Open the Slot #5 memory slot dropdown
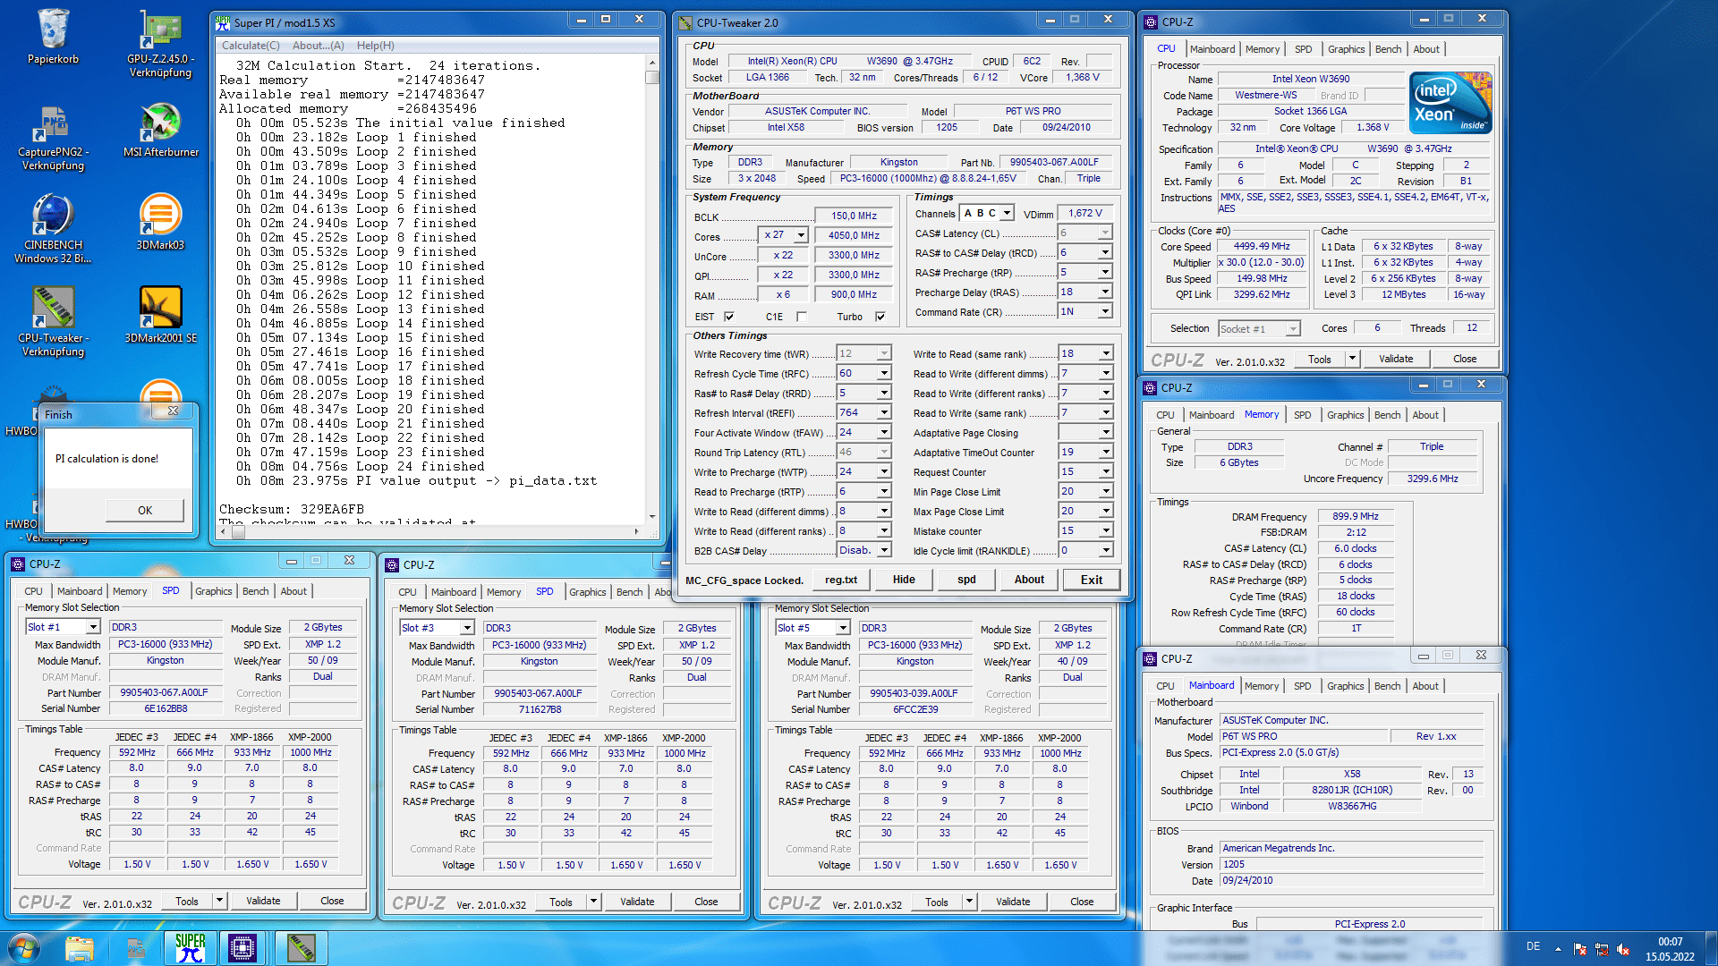The height and width of the screenshot is (966, 1718). click(x=843, y=628)
